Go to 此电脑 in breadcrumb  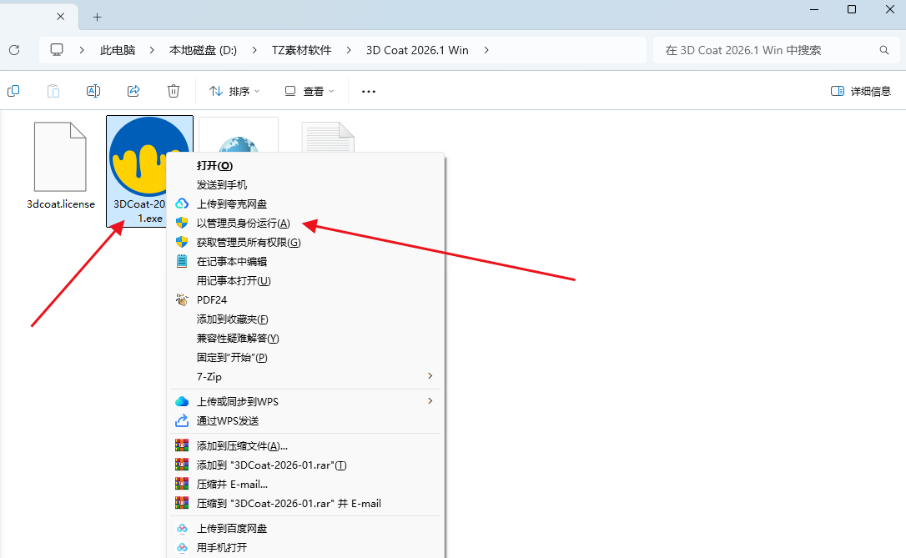pos(118,50)
